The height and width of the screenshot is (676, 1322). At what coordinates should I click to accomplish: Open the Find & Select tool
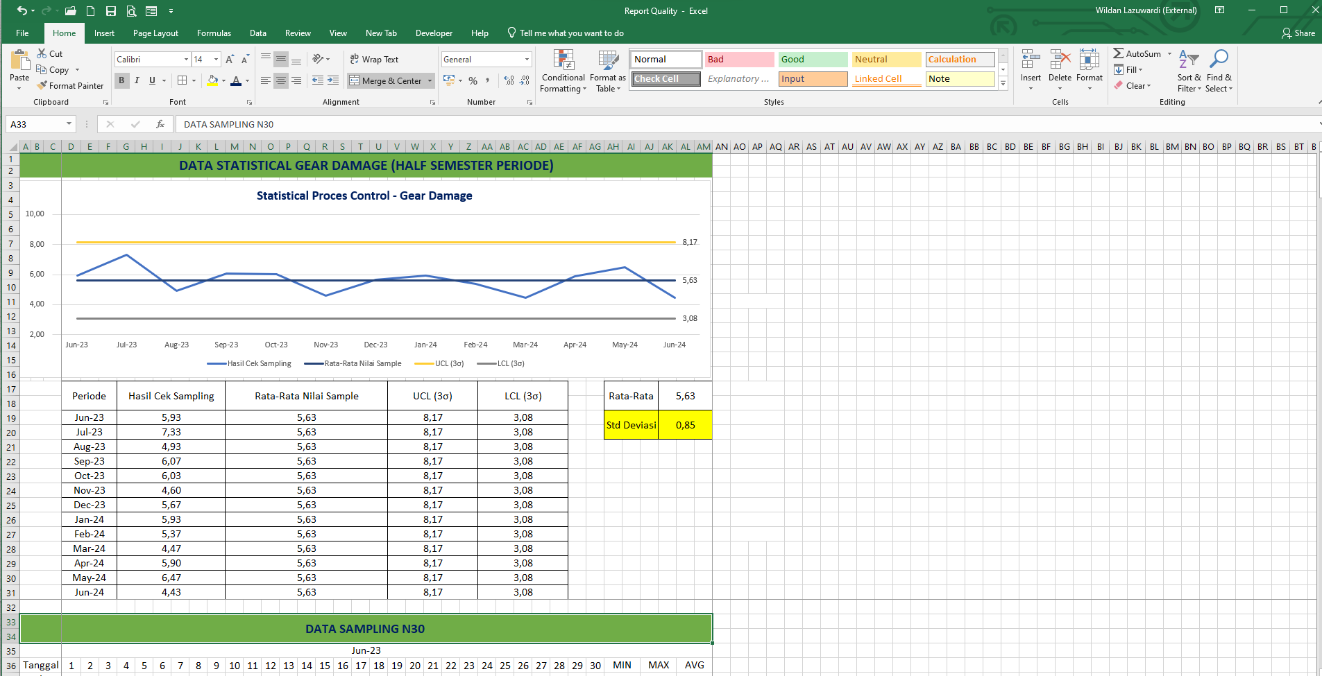click(x=1219, y=61)
